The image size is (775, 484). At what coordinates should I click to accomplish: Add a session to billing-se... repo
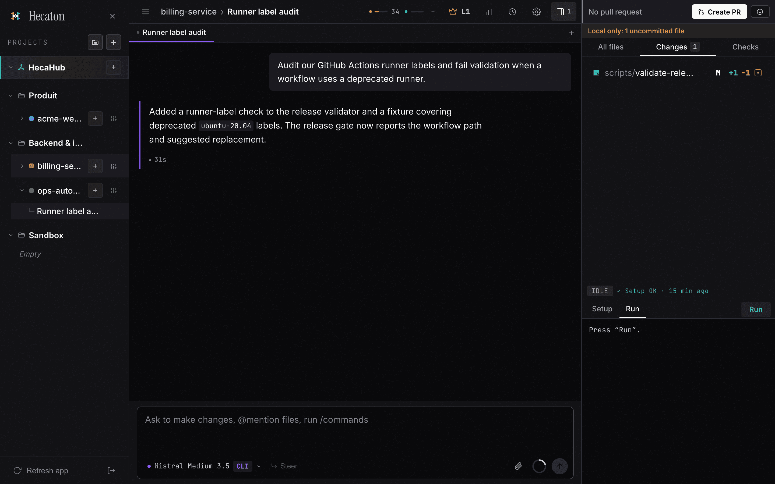tap(95, 166)
